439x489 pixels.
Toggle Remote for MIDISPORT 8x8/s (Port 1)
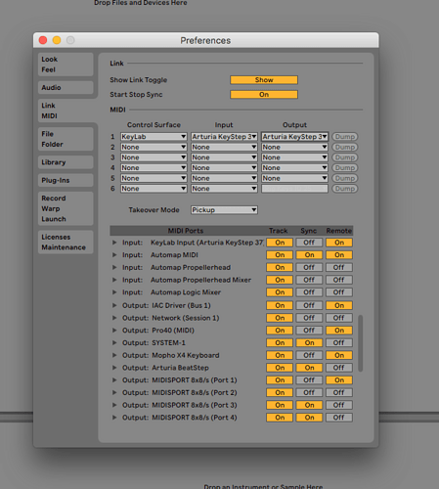339,380
